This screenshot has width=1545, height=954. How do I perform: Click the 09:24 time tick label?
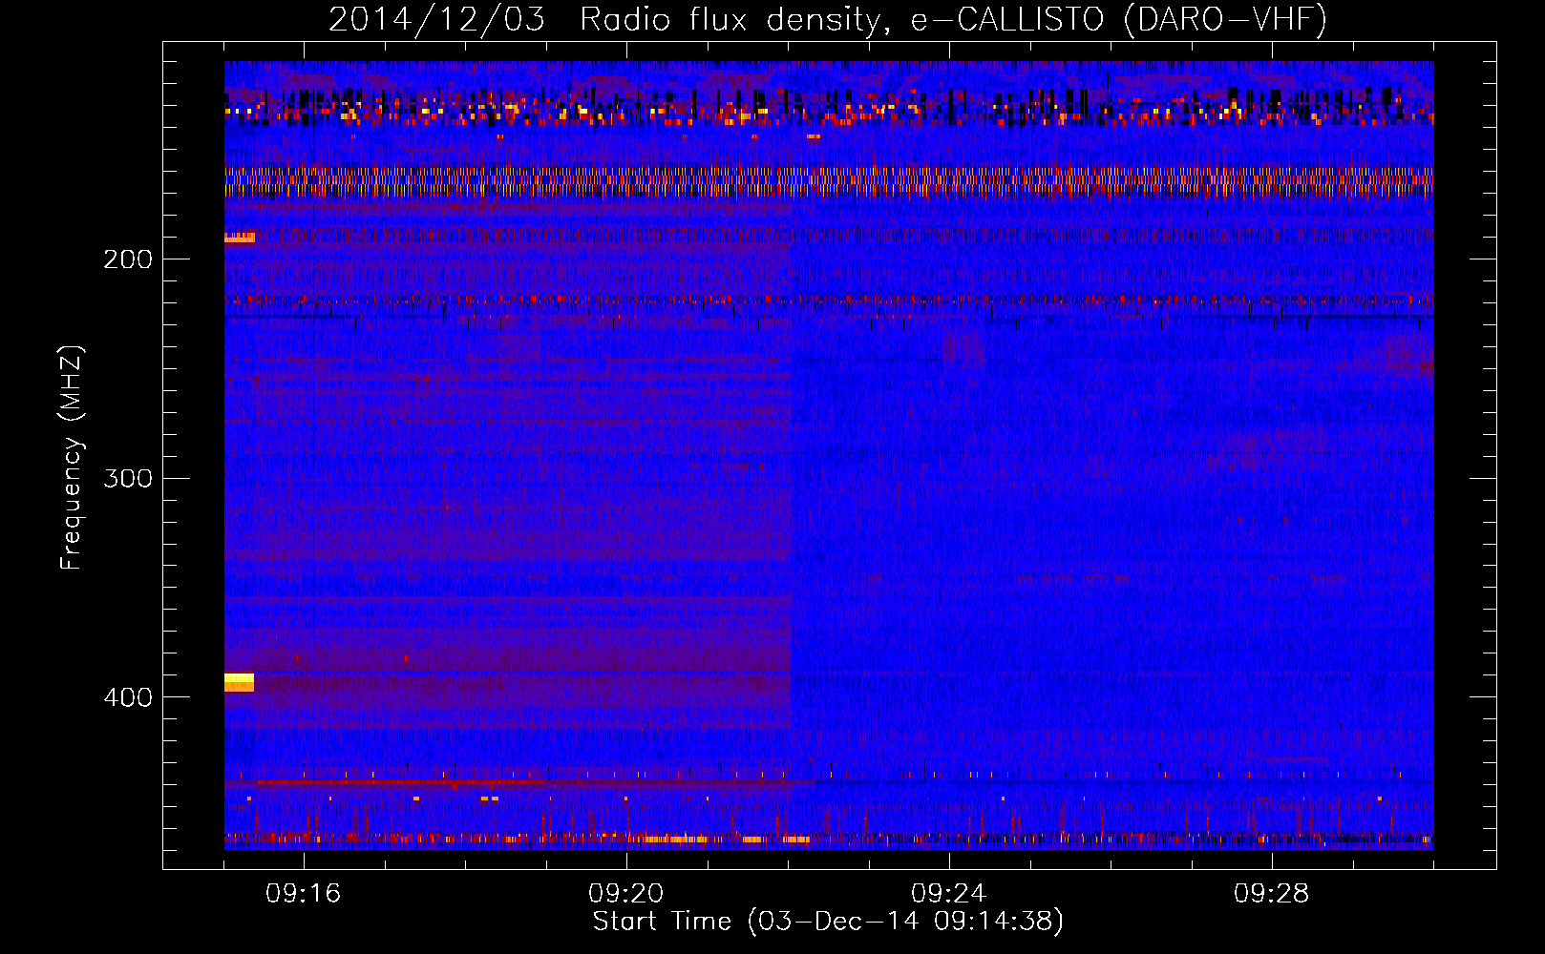click(949, 894)
